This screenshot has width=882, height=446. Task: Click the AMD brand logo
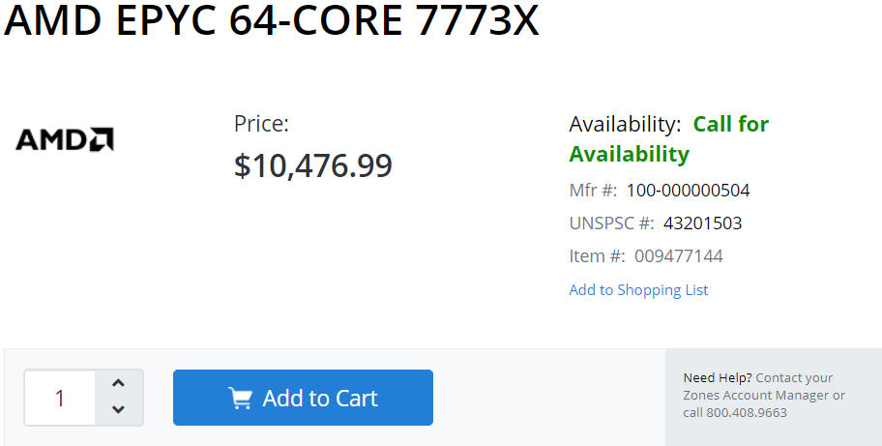(65, 139)
